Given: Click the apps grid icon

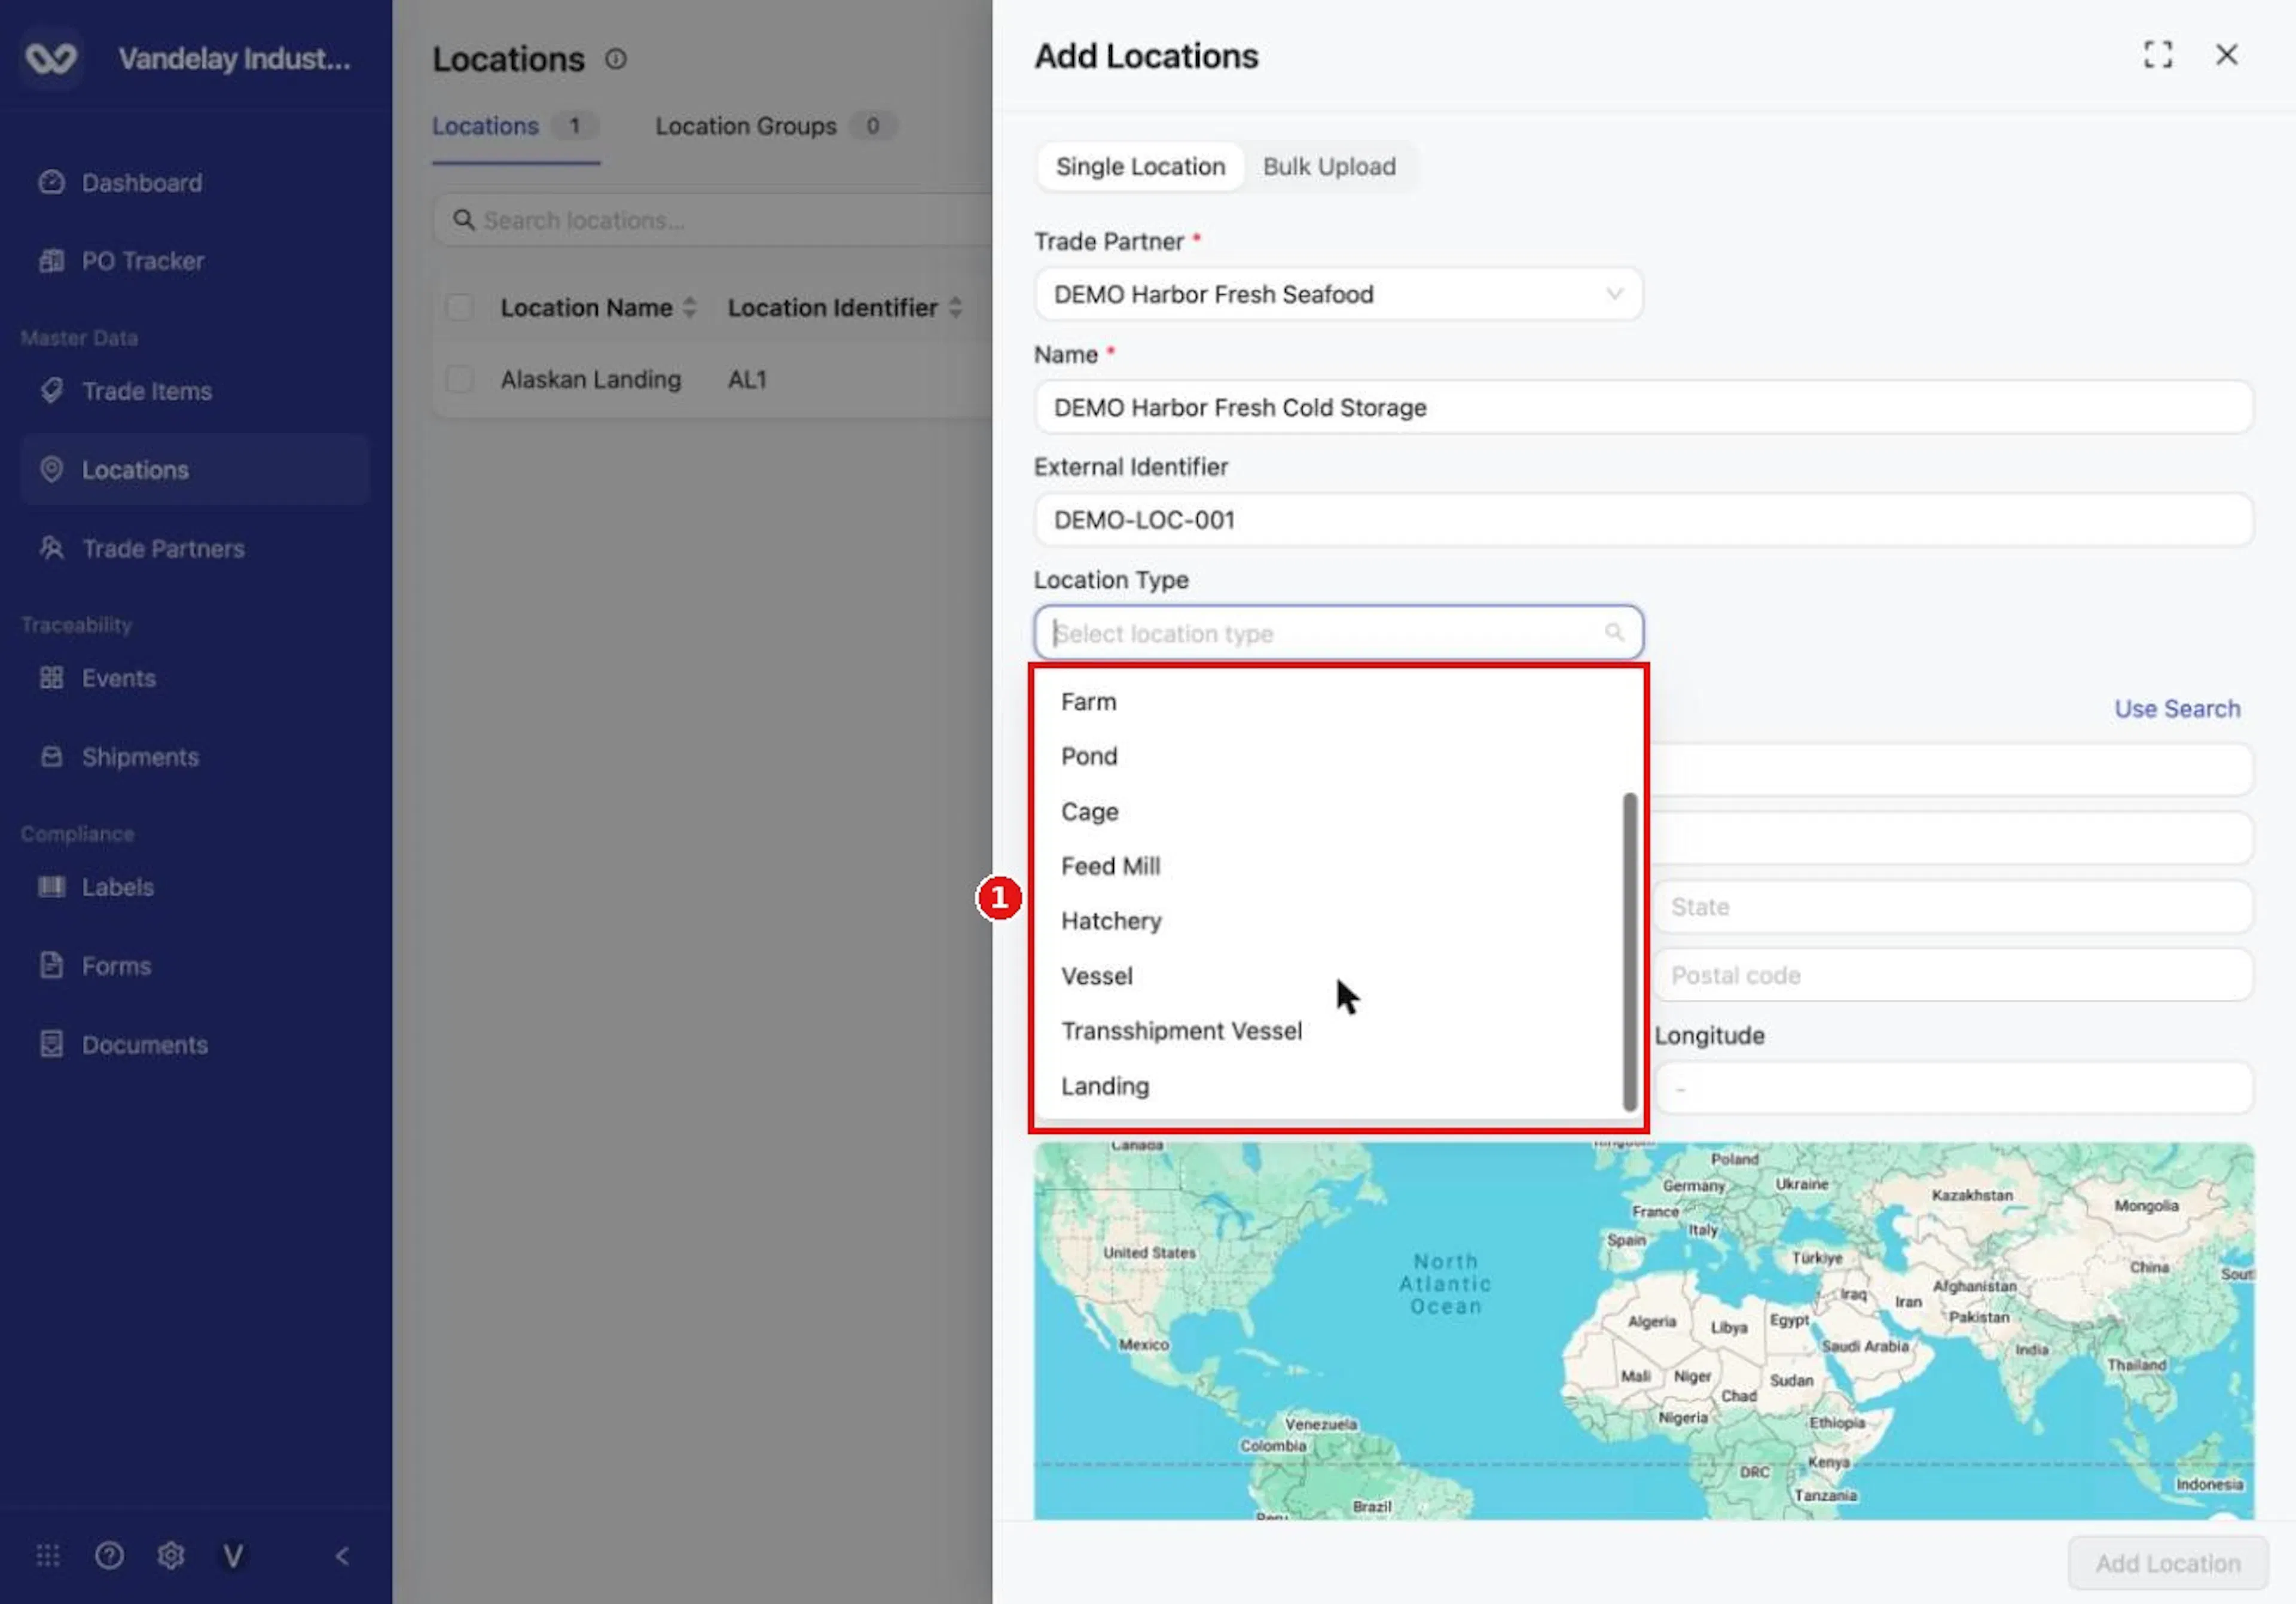Looking at the screenshot, I should (x=48, y=1556).
